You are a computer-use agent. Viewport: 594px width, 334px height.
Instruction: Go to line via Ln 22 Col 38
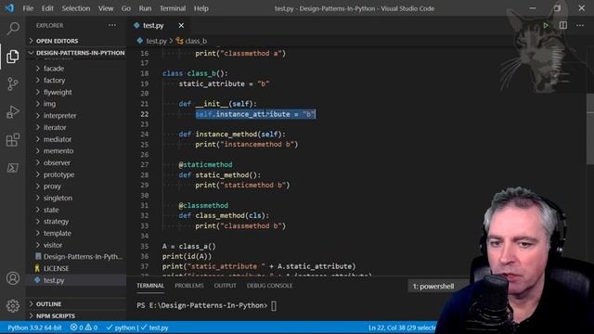pyautogui.click(x=402, y=328)
